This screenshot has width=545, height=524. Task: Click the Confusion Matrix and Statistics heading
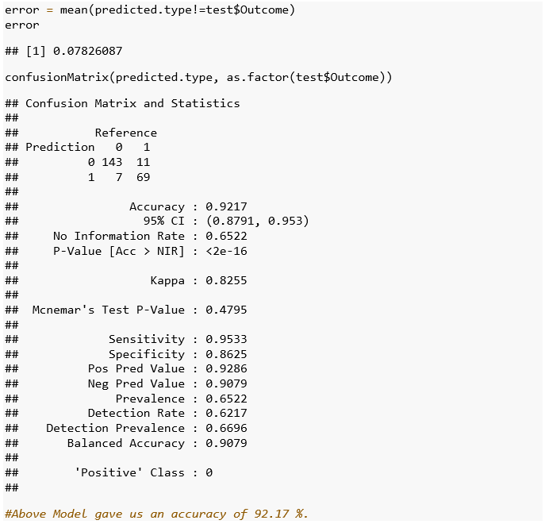coord(132,103)
